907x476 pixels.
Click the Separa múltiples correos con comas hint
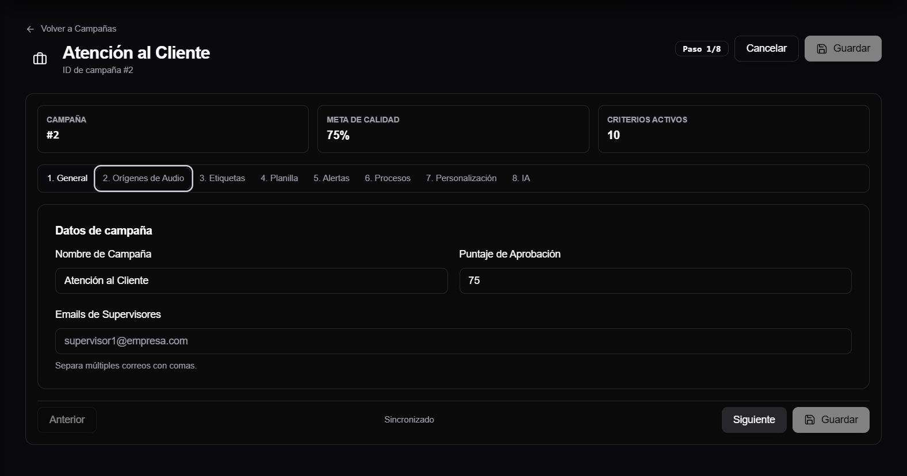pos(126,366)
